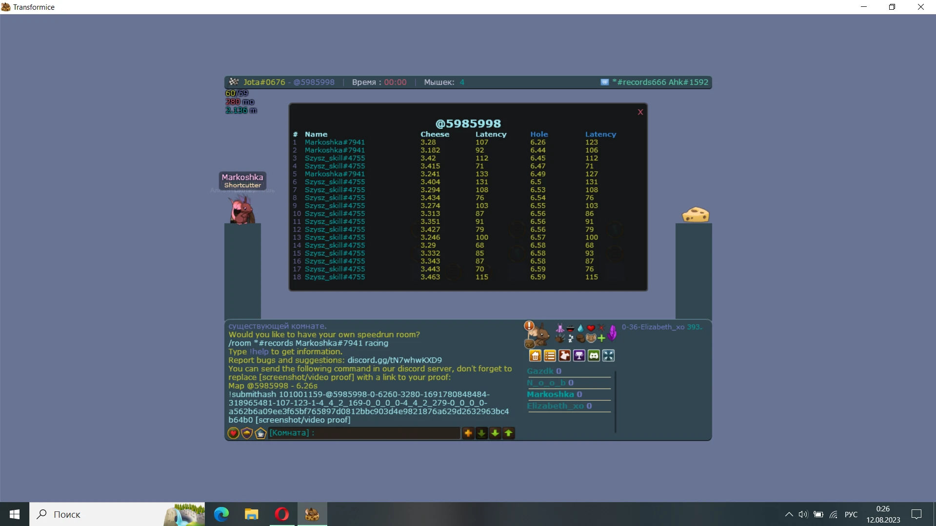Focus the [Комната] chat input field
The width and height of the screenshot is (936, 526).
tap(364, 433)
